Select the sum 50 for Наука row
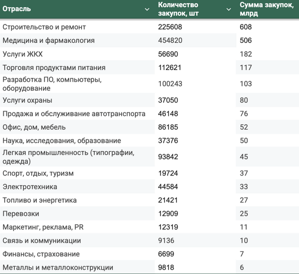The height and width of the screenshot is (274, 299). 244,140
